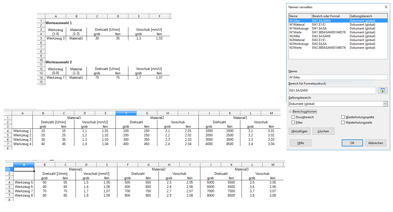The height and width of the screenshot is (212, 393).
Task: Click the shrink range selector icon
Action: click(382, 90)
